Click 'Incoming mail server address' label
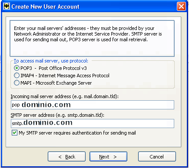189x168 pixels. tap(65, 96)
